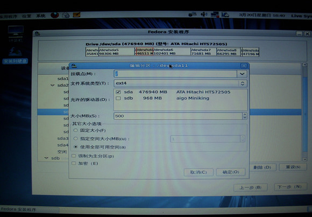Open the System menu (系统)
The image size is (312, 217).
(x=41, y=16)
